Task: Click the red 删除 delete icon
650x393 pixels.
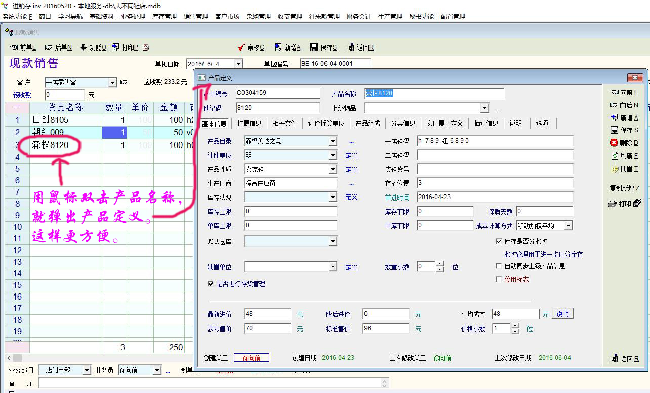Action: 614,143
